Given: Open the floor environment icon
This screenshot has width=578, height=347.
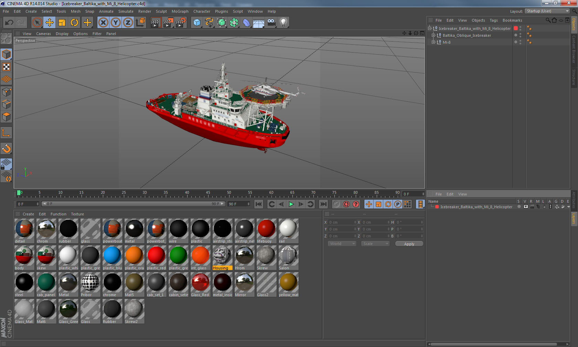Looking at the screenshot, I should 259,23.
